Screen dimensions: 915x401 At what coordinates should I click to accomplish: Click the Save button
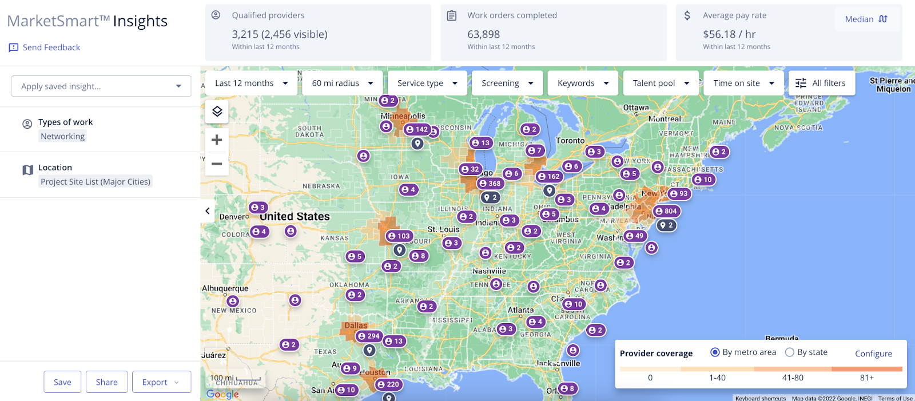click(x=62, y=382)
